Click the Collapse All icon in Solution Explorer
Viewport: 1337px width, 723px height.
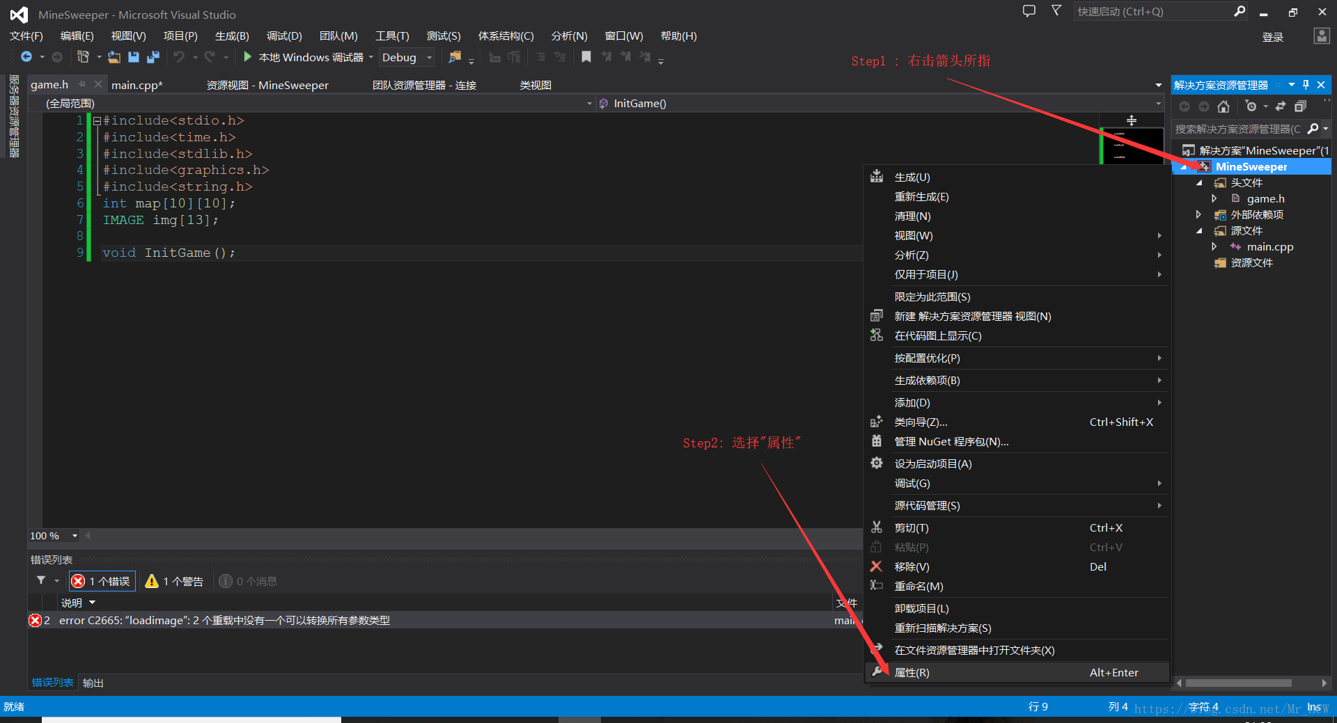click(x=1300, y=106)
